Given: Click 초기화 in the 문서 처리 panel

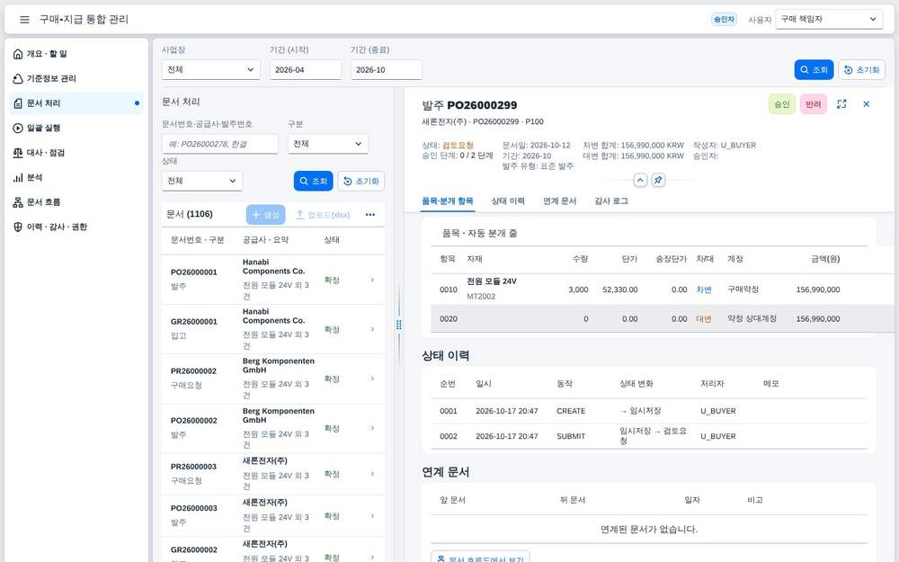Looking at the screenshot, I should (x=360, y=181).
